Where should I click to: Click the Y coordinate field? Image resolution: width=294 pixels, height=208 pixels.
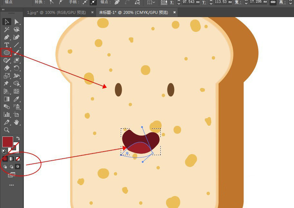click(x=223, y=2)
